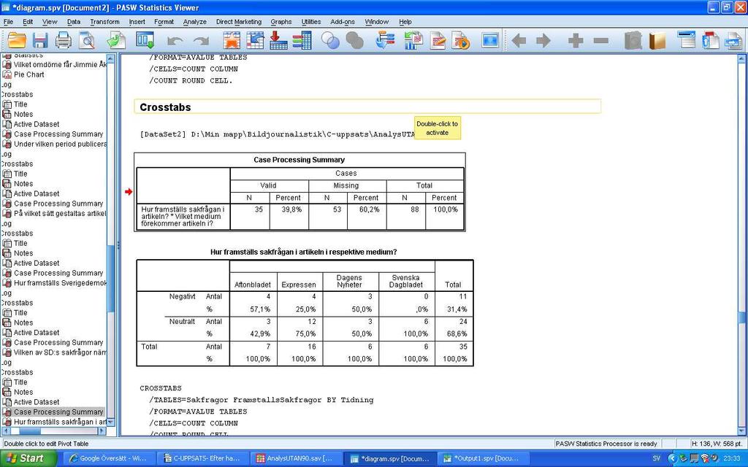The width and height of the screenshot is (748, 467).
Task: Click the Redo arrow icon
Action: click(202, 42)
